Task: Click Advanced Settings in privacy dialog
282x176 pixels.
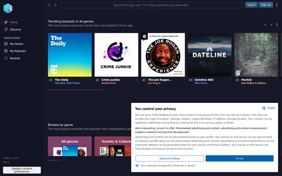Action: tap(170, 158)
